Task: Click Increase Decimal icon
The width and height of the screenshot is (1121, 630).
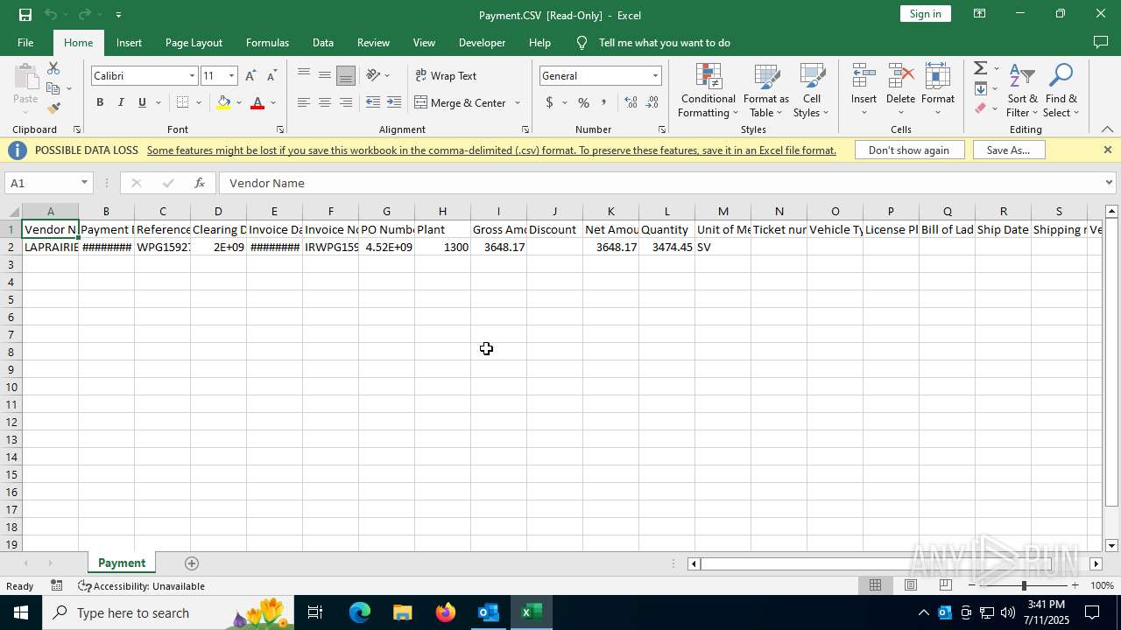Action: click(631, 102)
